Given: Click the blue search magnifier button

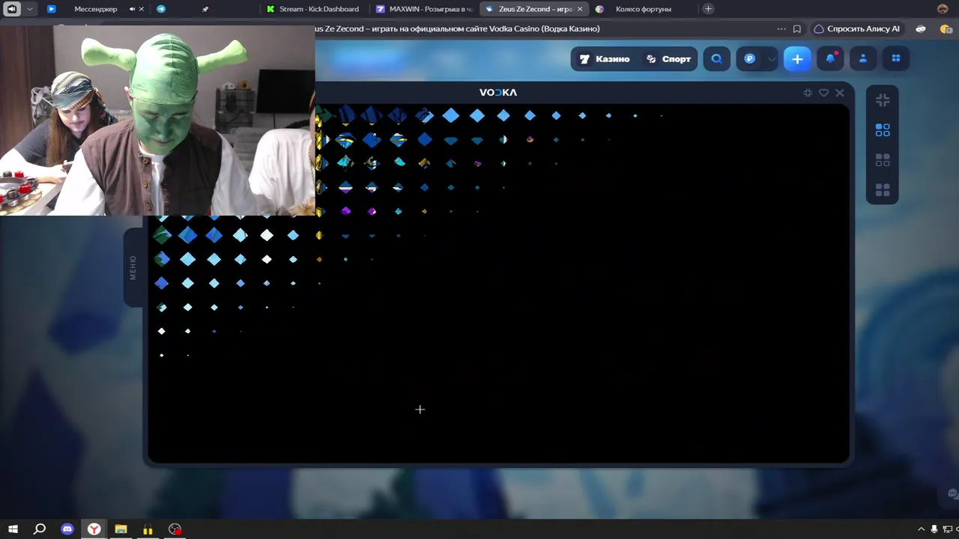Looking at the screenshot, I should [717, 59].
